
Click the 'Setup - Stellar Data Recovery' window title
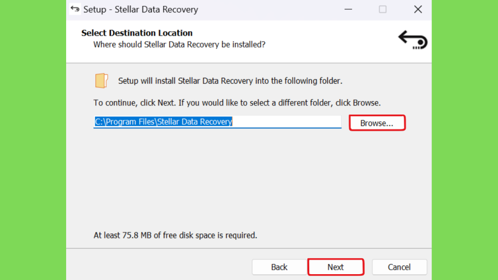[x=141, y=10]
